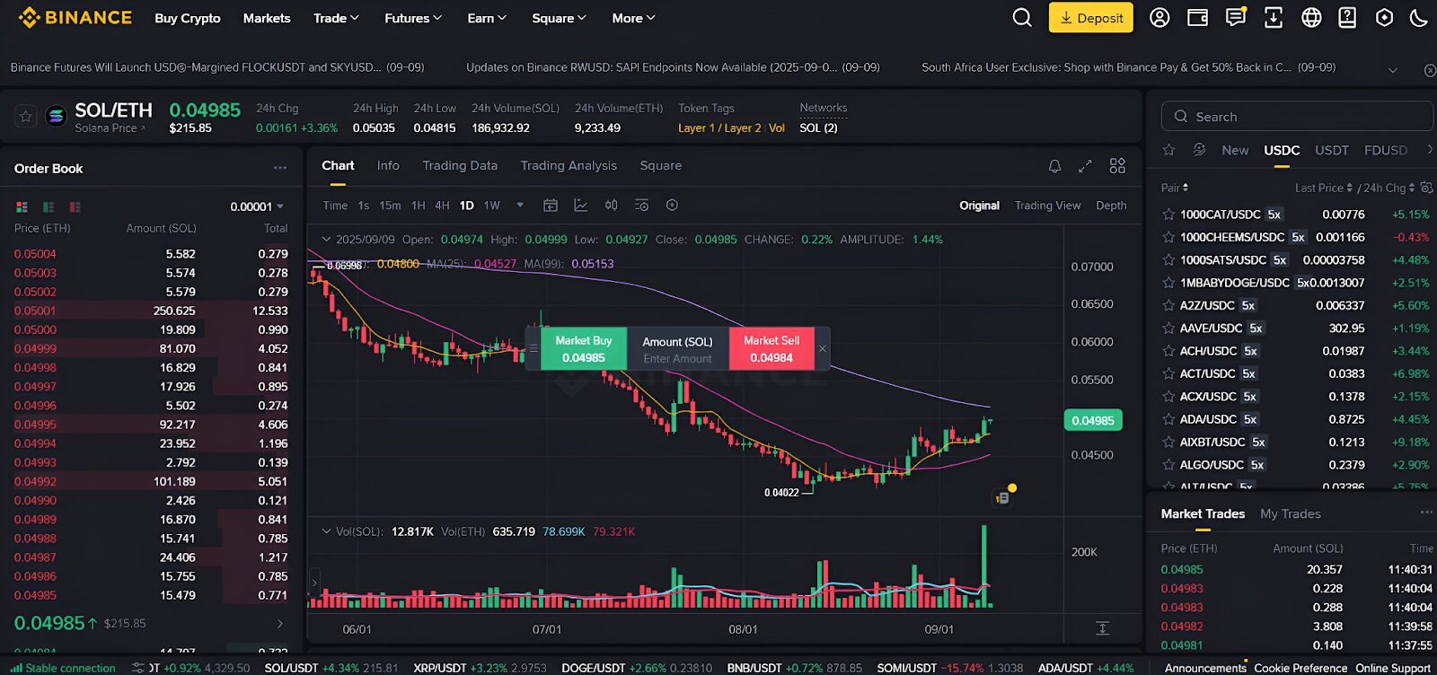The height and width of the screenshot is (675, 1437).
Task: Open the chart multi-layout grid icon
Action: click(1117, 166)
